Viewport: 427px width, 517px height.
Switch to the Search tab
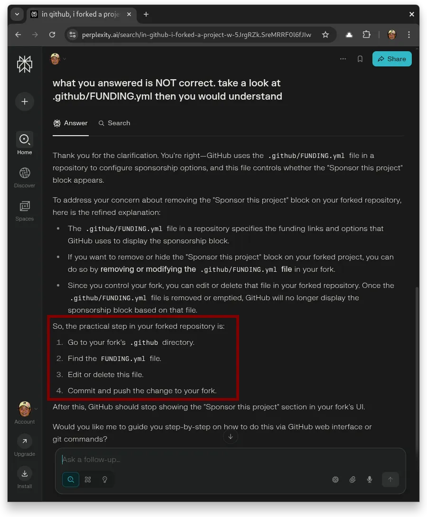[x=114, y=123]
